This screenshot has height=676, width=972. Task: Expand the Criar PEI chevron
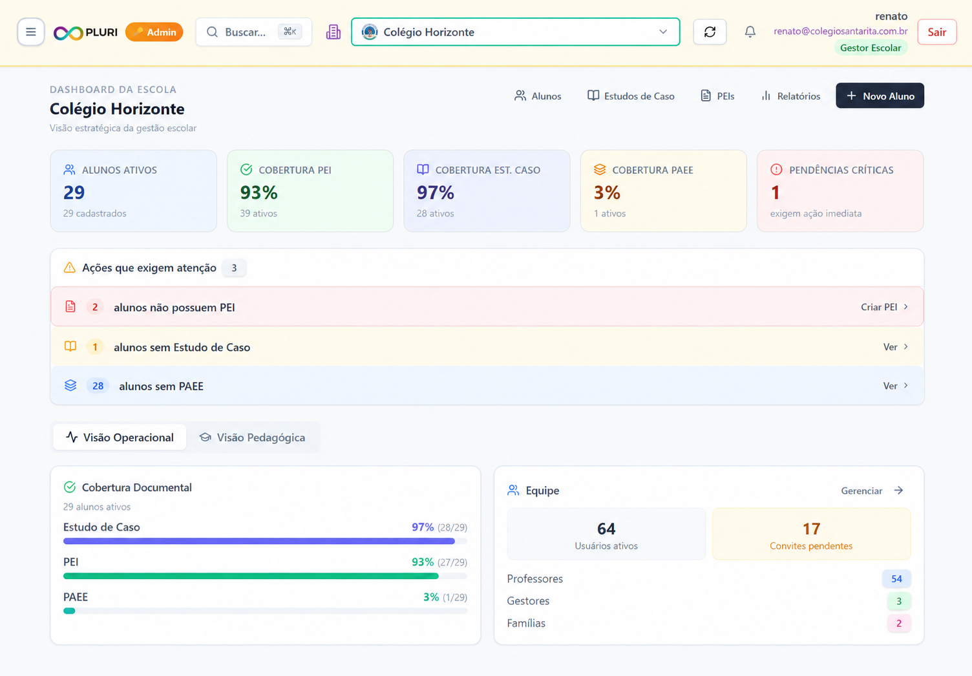906,307
